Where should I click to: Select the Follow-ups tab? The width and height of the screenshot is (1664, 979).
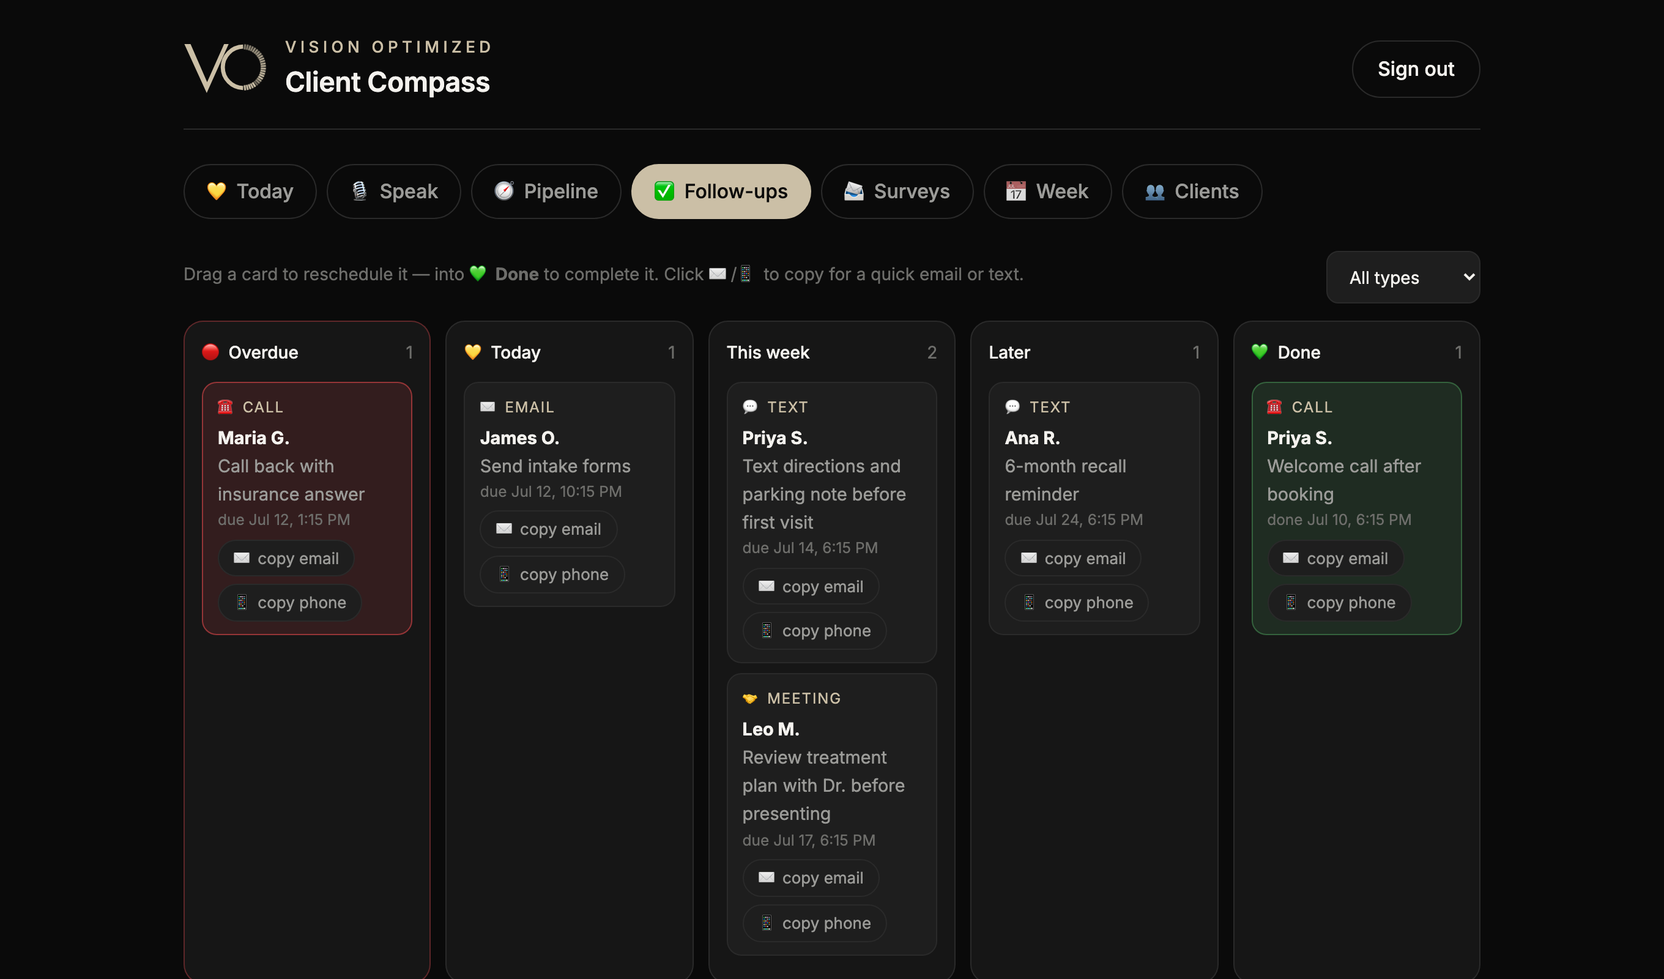point(721,191)
